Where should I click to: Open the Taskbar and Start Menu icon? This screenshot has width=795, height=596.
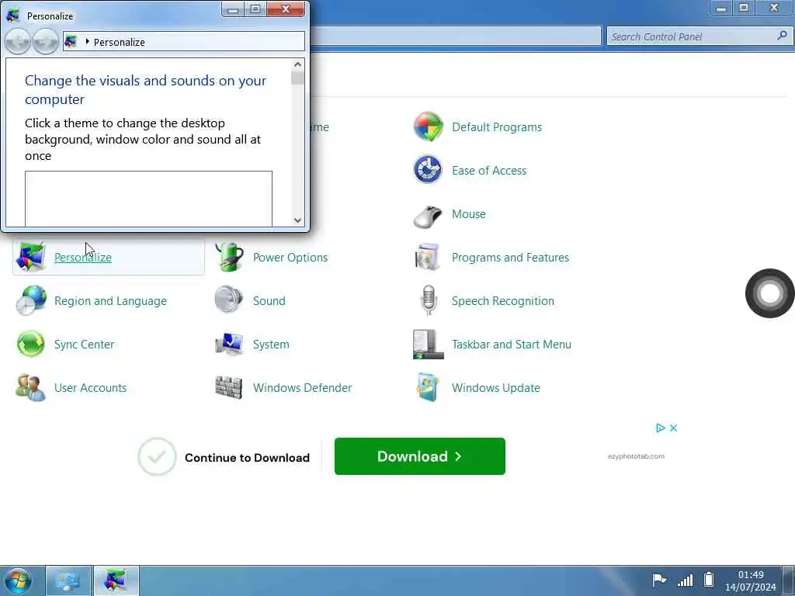[x=429, y=345]
